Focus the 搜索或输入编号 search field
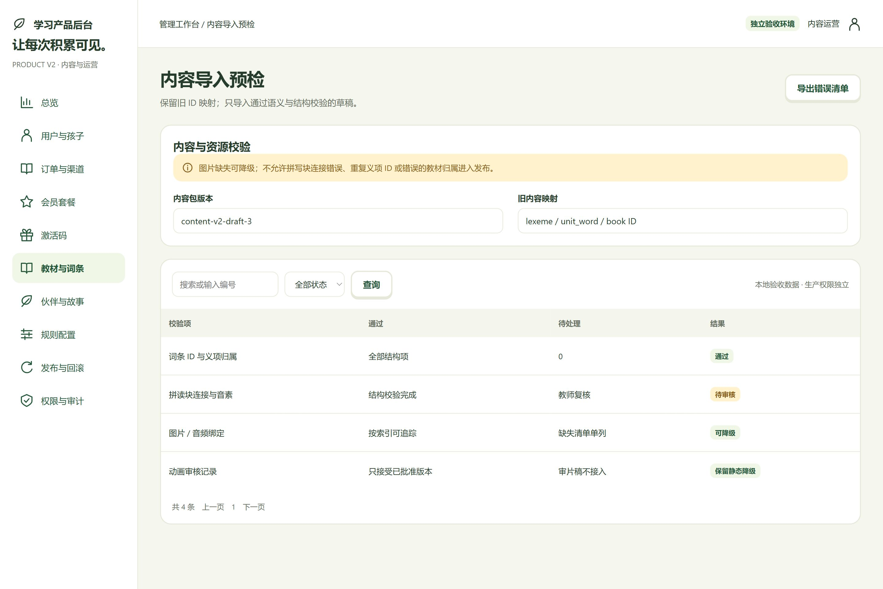This screenshot has width=883, height=589. pyautogui.click(x=225, y=284)
